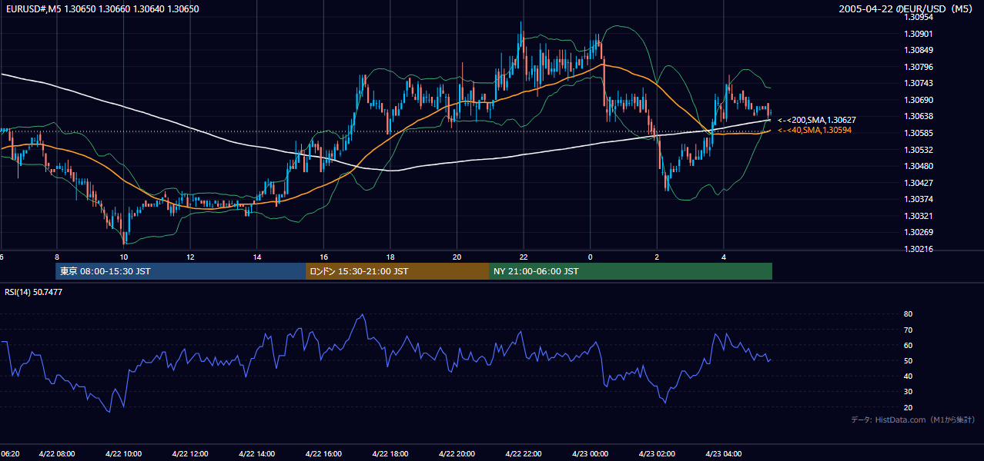Click the 4/22 18:00 time label
The height and width of the screenshot is (461, 984).
click(x=390, y=454)
